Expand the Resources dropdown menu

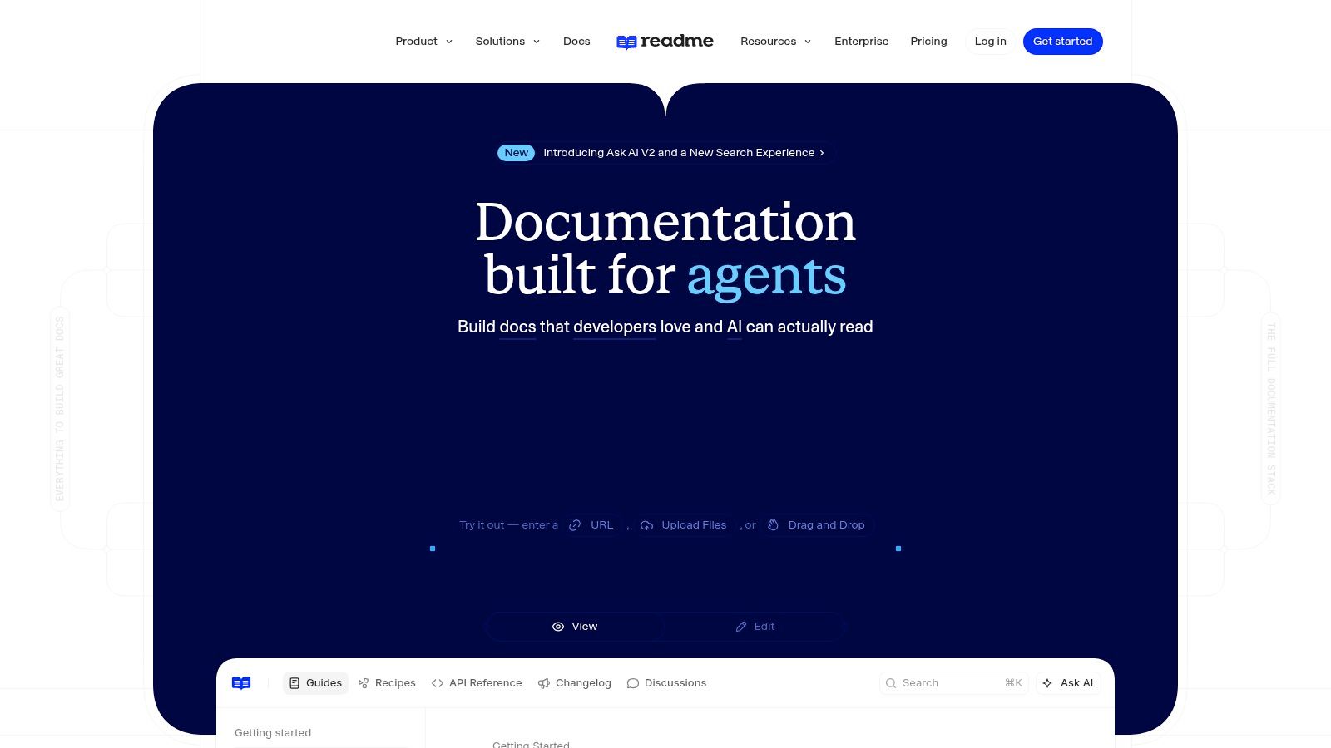click(775, 42)
